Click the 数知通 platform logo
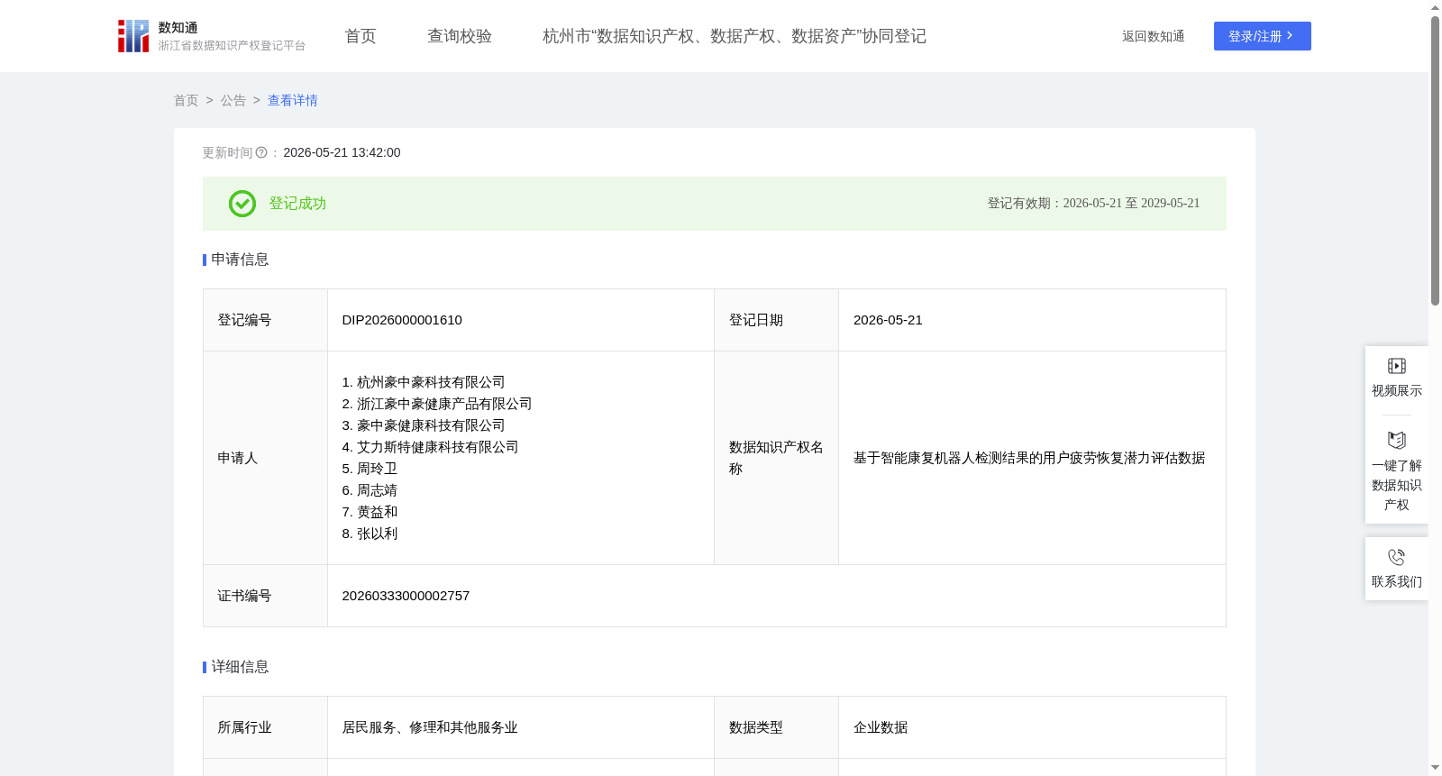Image resolution: width=1442 pixels, height=776 pixels. (x=211, y=36)
